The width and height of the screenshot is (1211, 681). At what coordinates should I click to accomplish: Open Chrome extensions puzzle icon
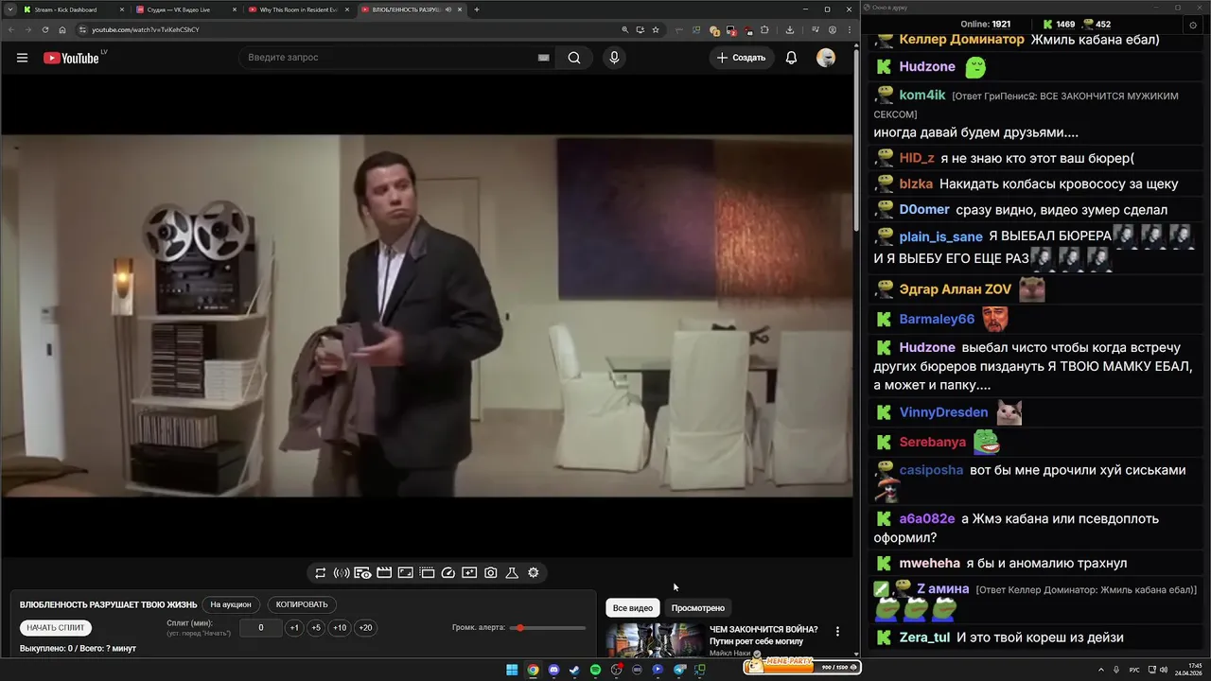(764, 29)
